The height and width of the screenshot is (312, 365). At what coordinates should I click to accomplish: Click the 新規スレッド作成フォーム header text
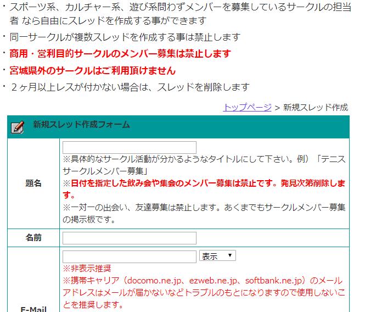tap(81, 124)
